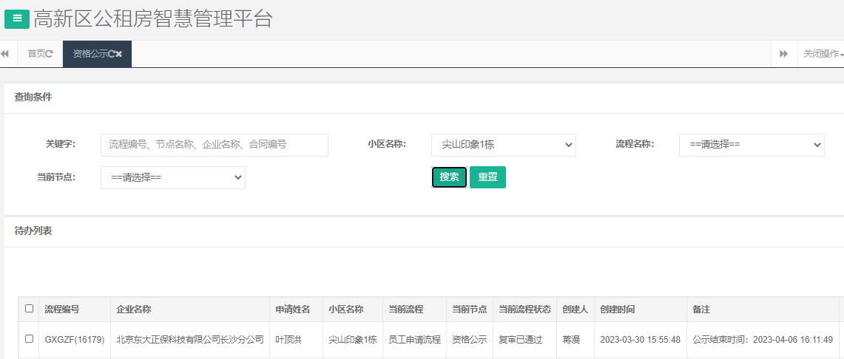The image size is (844, 359).
Task: Click the 当前流程状态 column header
Action: click(x=524, y=309)
